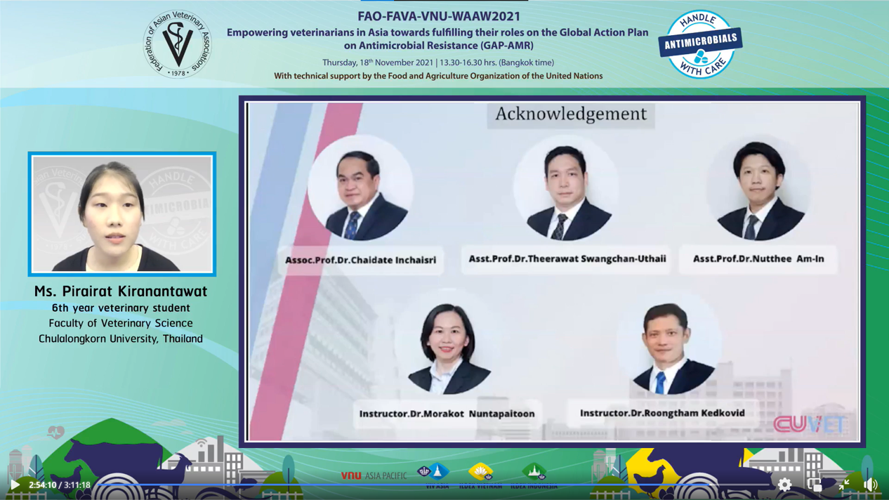Click the 'Faculty of Veterinary Science' line
This screenshot has width=889, height=500.
121,323
